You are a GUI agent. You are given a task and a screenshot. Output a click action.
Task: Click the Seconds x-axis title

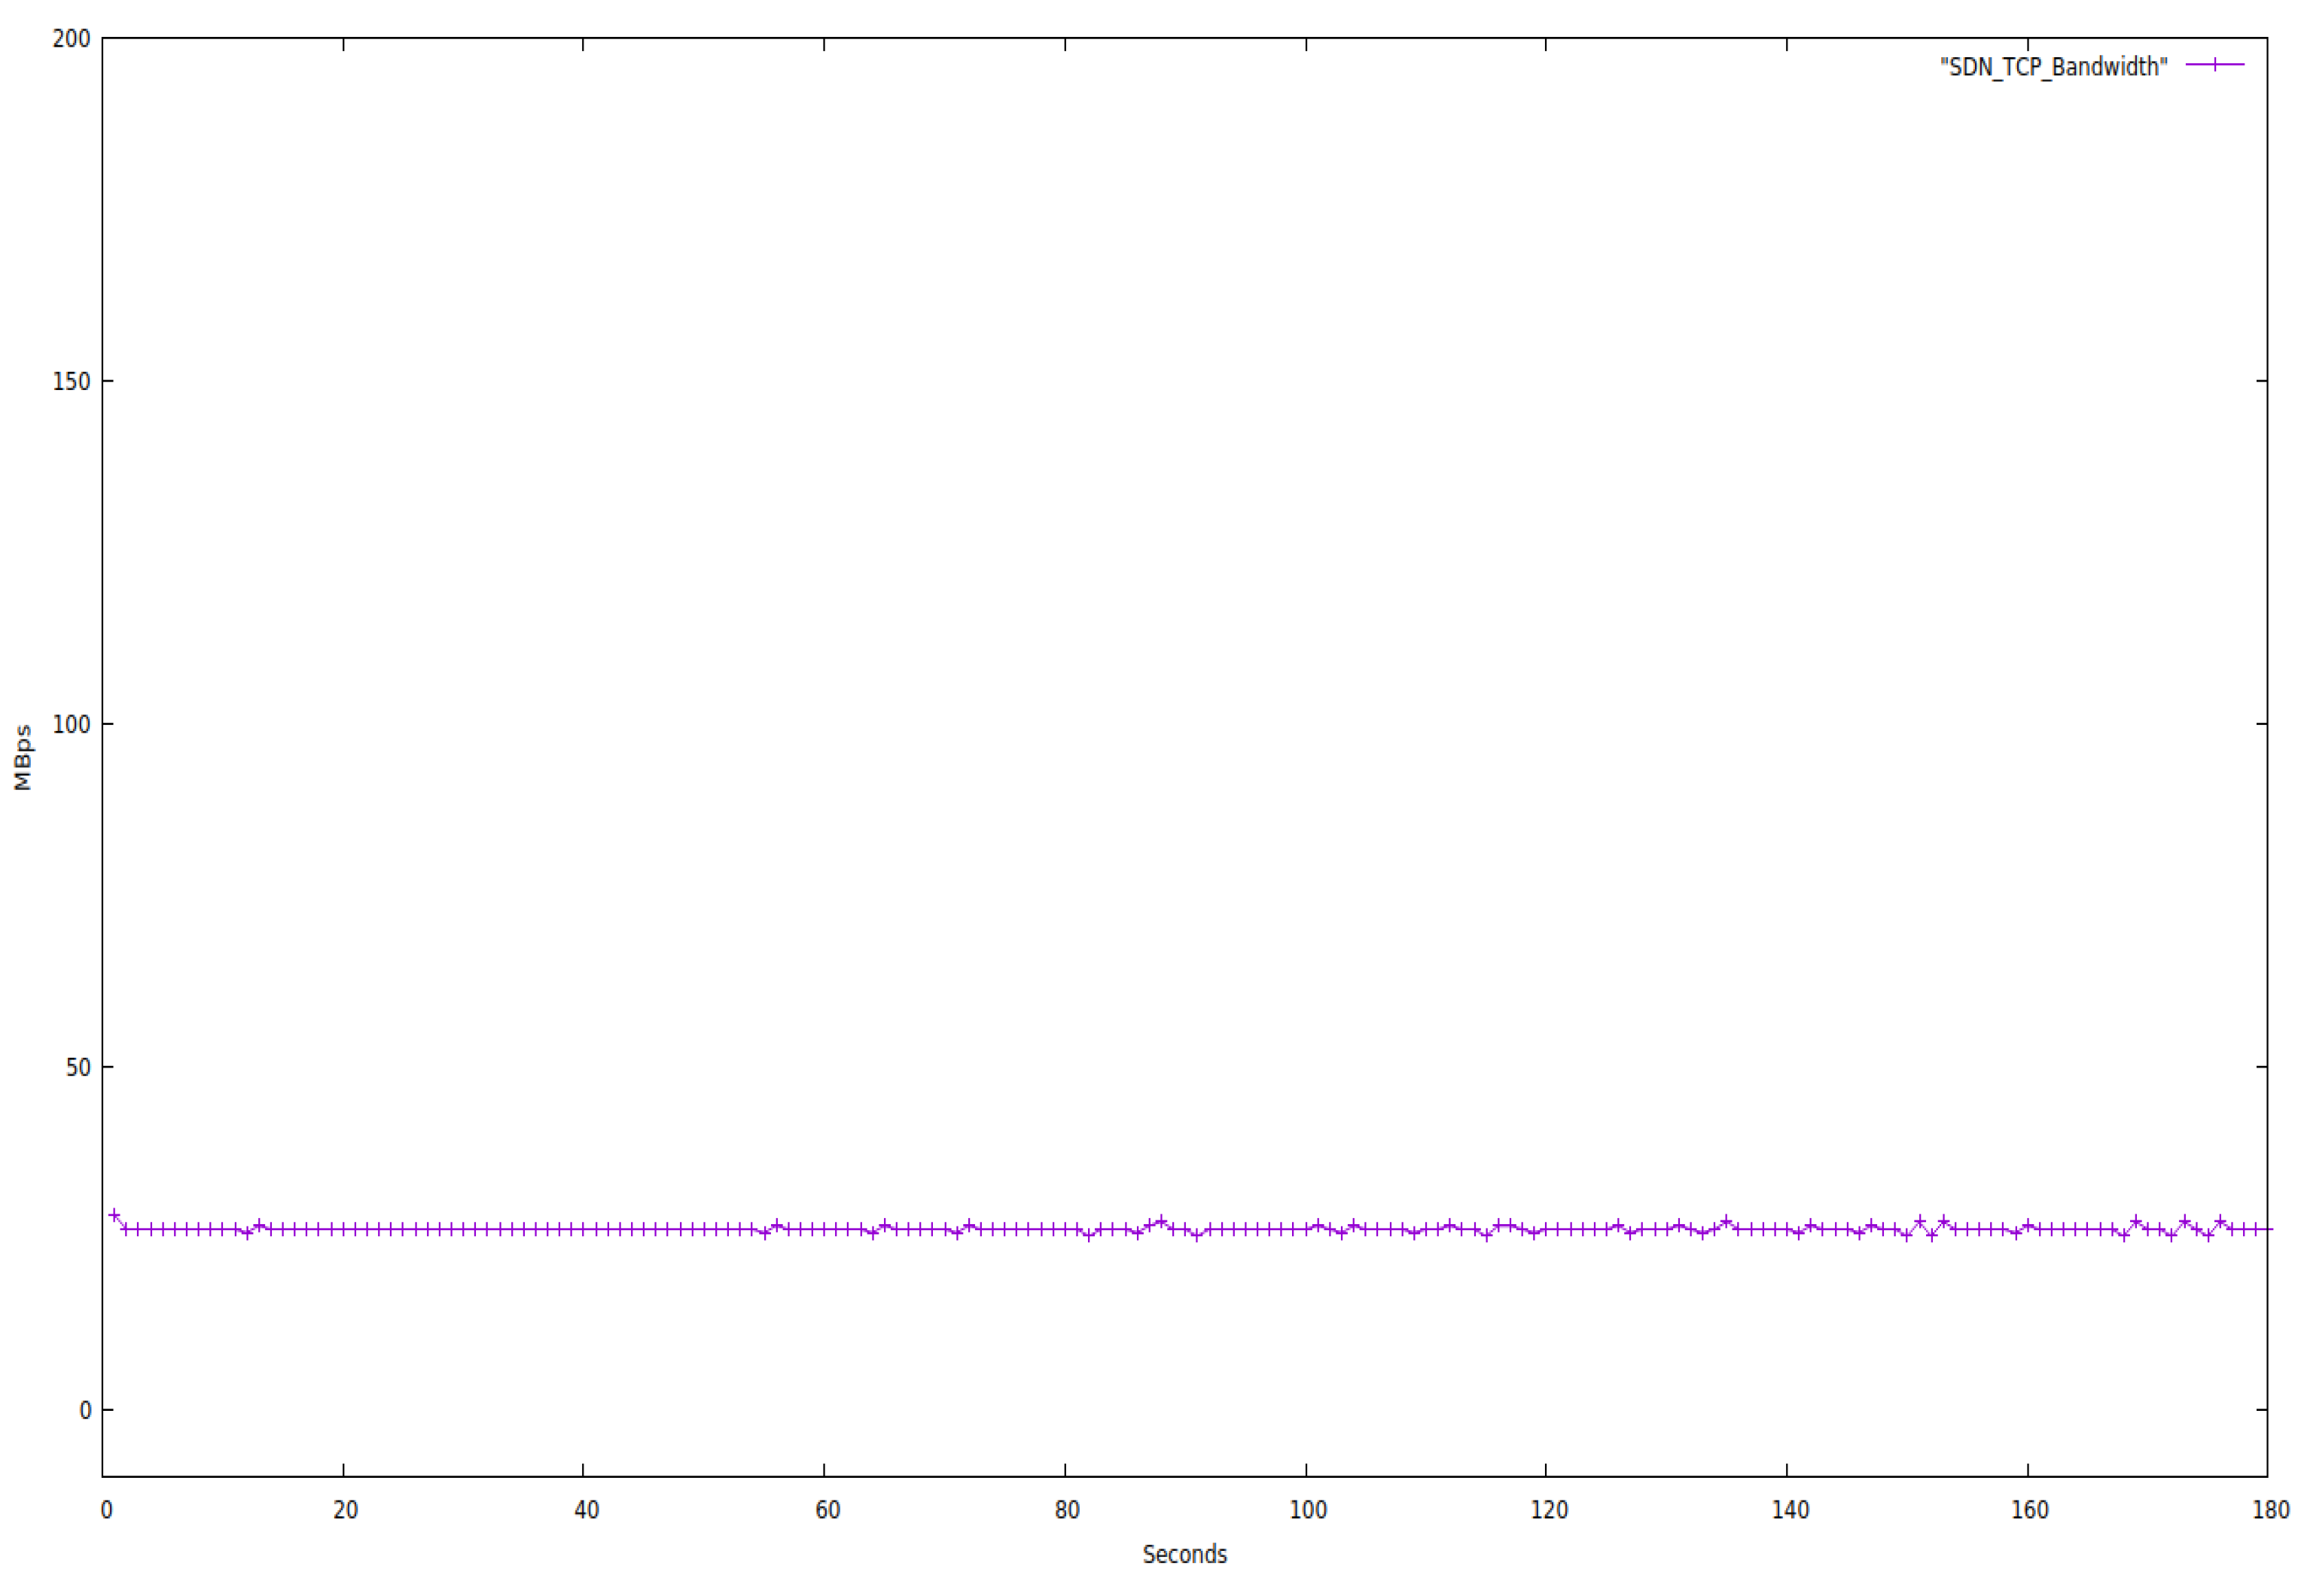coord(1184,1554)
